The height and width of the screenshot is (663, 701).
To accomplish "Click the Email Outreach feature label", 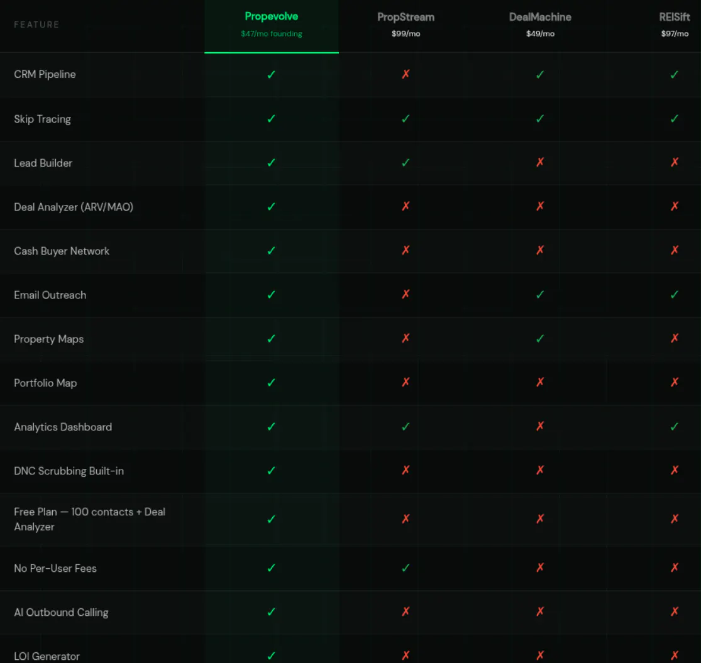I will (50, 295).
